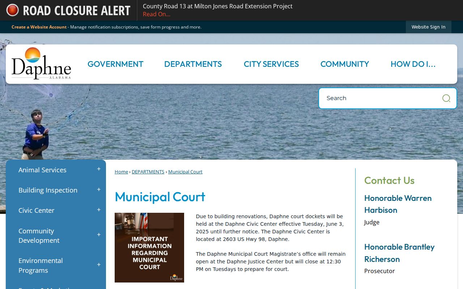Expand the Animal Services submenu
The width and height of the screenshot is (463, 289).
[99, 169]
